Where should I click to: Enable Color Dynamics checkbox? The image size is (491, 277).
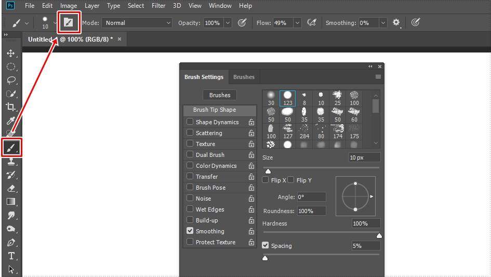[x=190, y=165]
